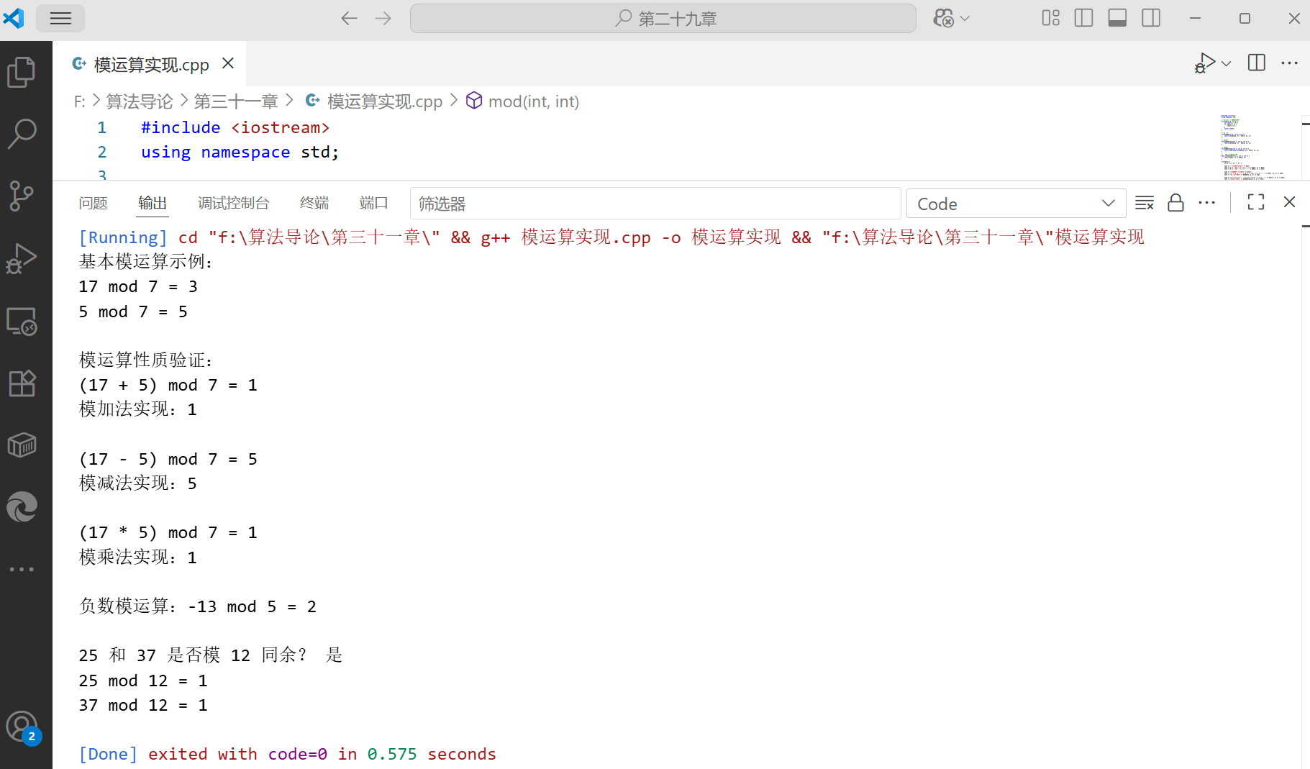The width and height of the screenshot is (1310, 769).
Task: Open the Search view in activity bar
Action: click(x=22, y=134)
